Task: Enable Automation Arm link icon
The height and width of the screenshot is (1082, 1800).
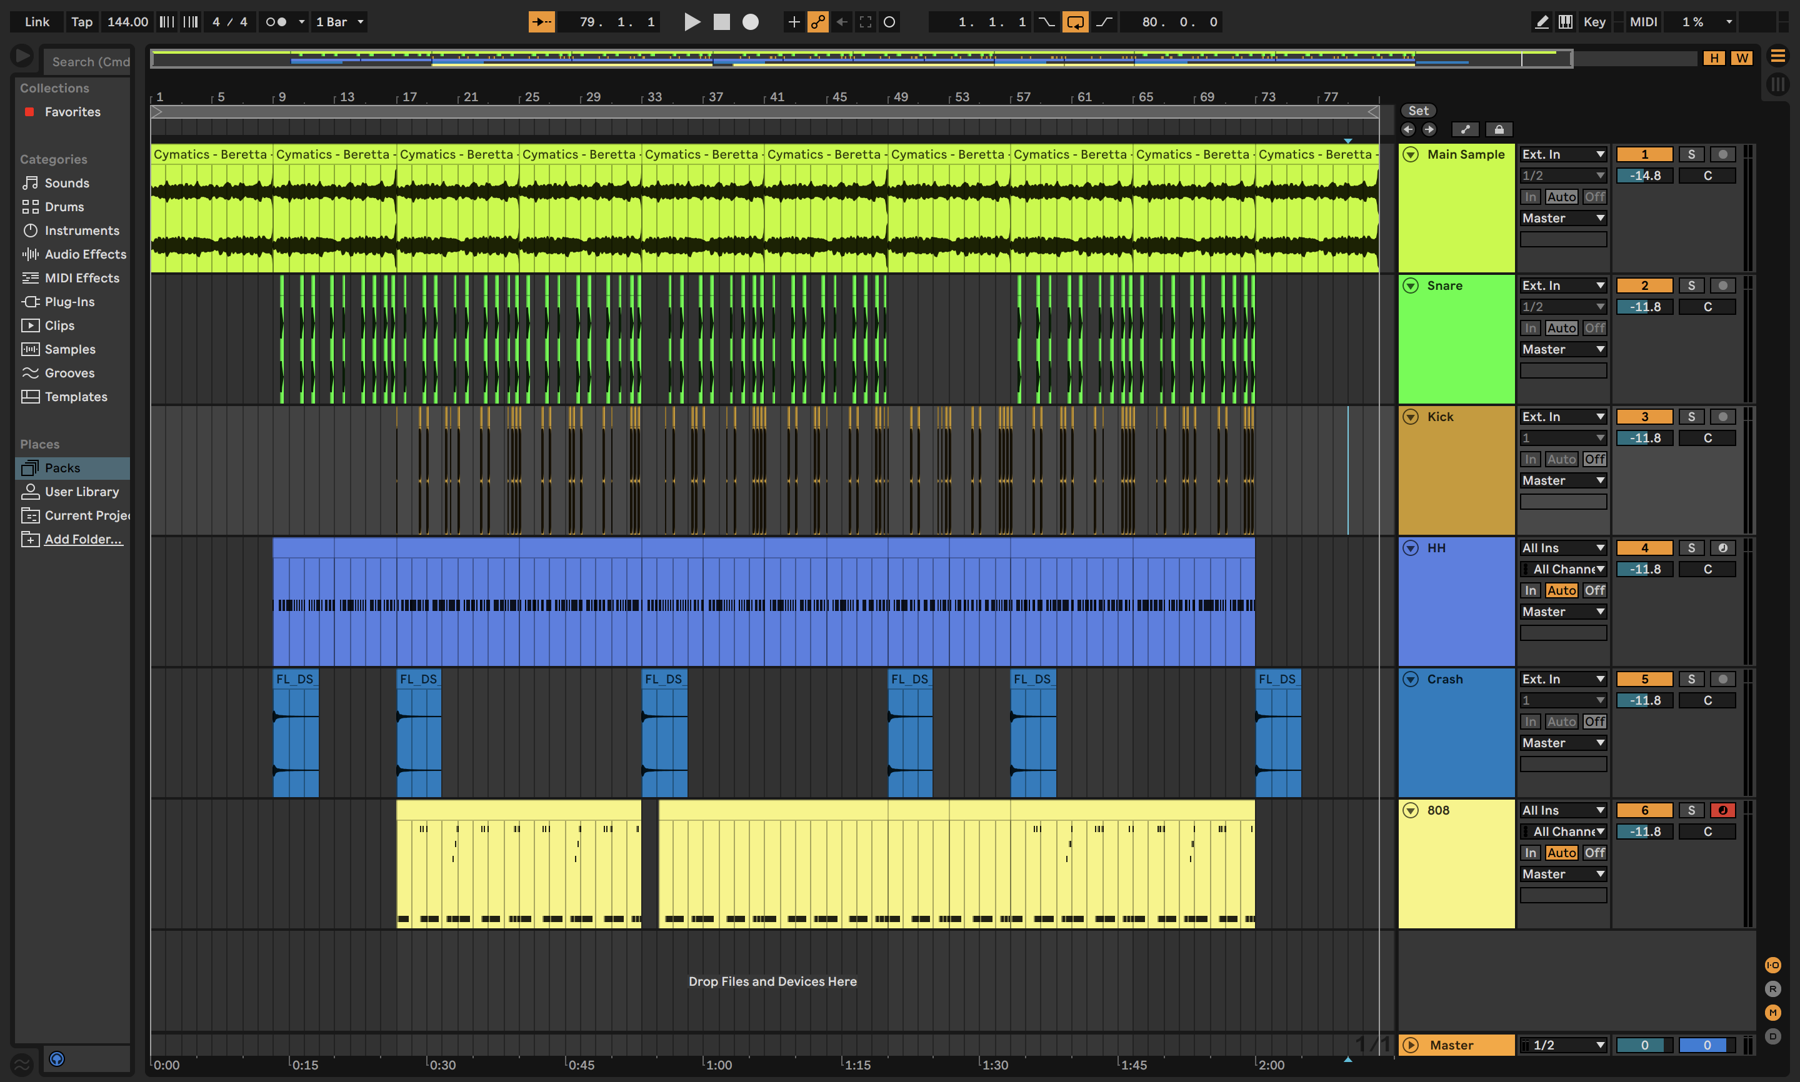Action: [x=817, y=22]
